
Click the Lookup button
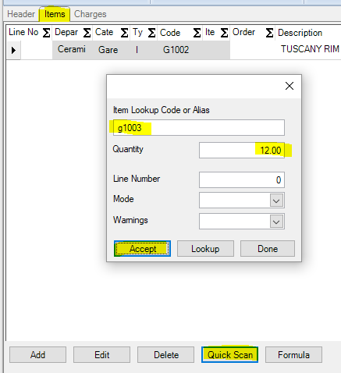(x=205, y=249)
